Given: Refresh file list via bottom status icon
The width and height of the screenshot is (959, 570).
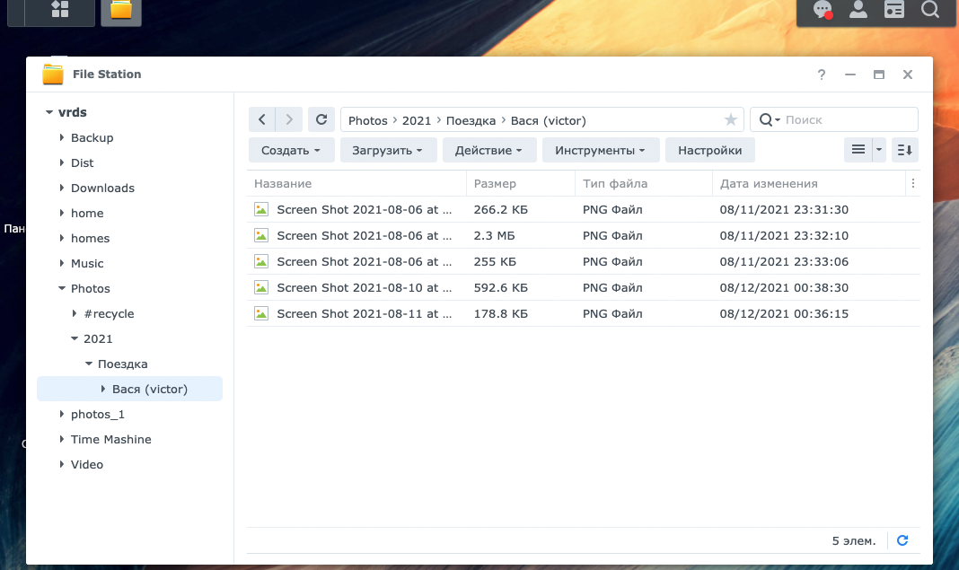Looking at the screenshot, I should (902, 540).
